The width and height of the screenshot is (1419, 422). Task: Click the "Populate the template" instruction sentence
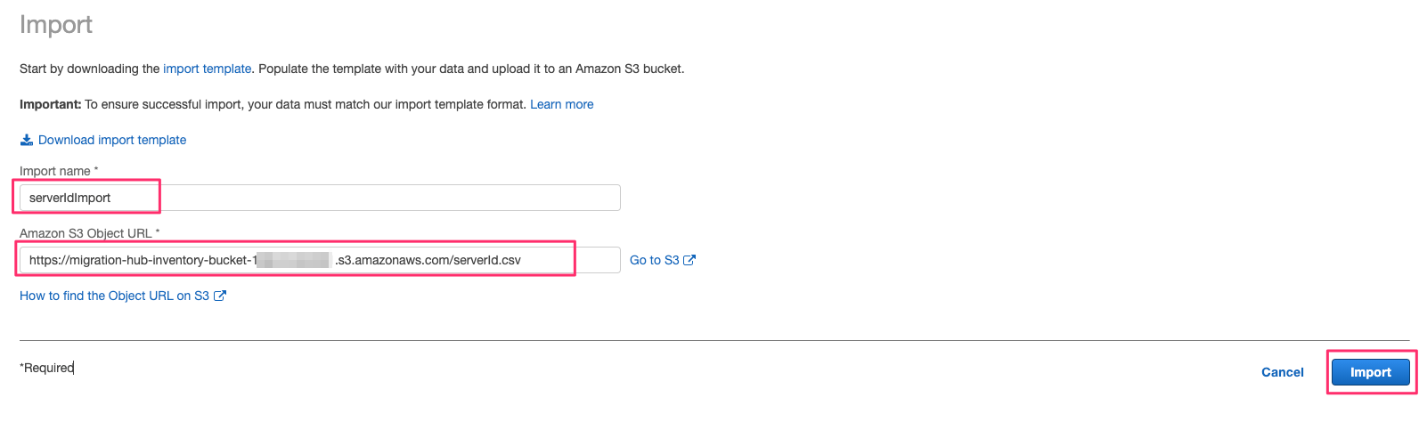point(471,69)
